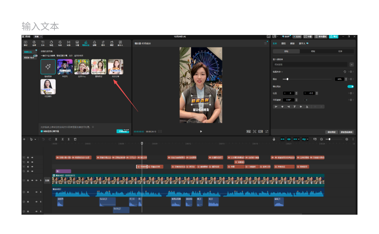Viewport: 379px width, 234px height.
Task: Enter full screen in the player
Action: pos(267,131)
